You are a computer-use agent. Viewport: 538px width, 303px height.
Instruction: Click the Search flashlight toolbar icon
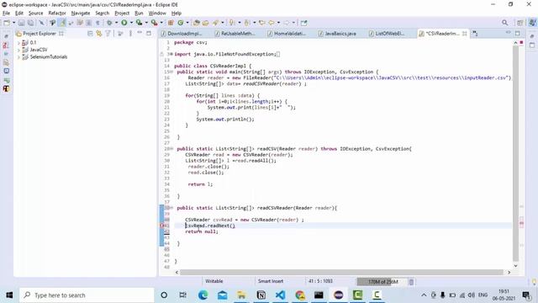point(215,23)
